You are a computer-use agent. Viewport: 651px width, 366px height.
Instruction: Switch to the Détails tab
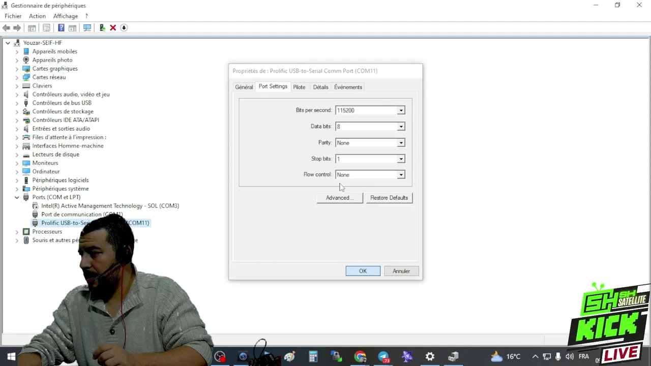pos(320,87)
